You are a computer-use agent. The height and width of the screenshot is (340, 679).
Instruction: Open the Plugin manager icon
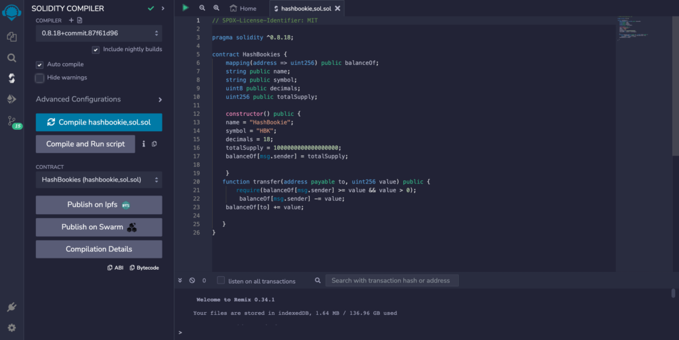point(12,307)
